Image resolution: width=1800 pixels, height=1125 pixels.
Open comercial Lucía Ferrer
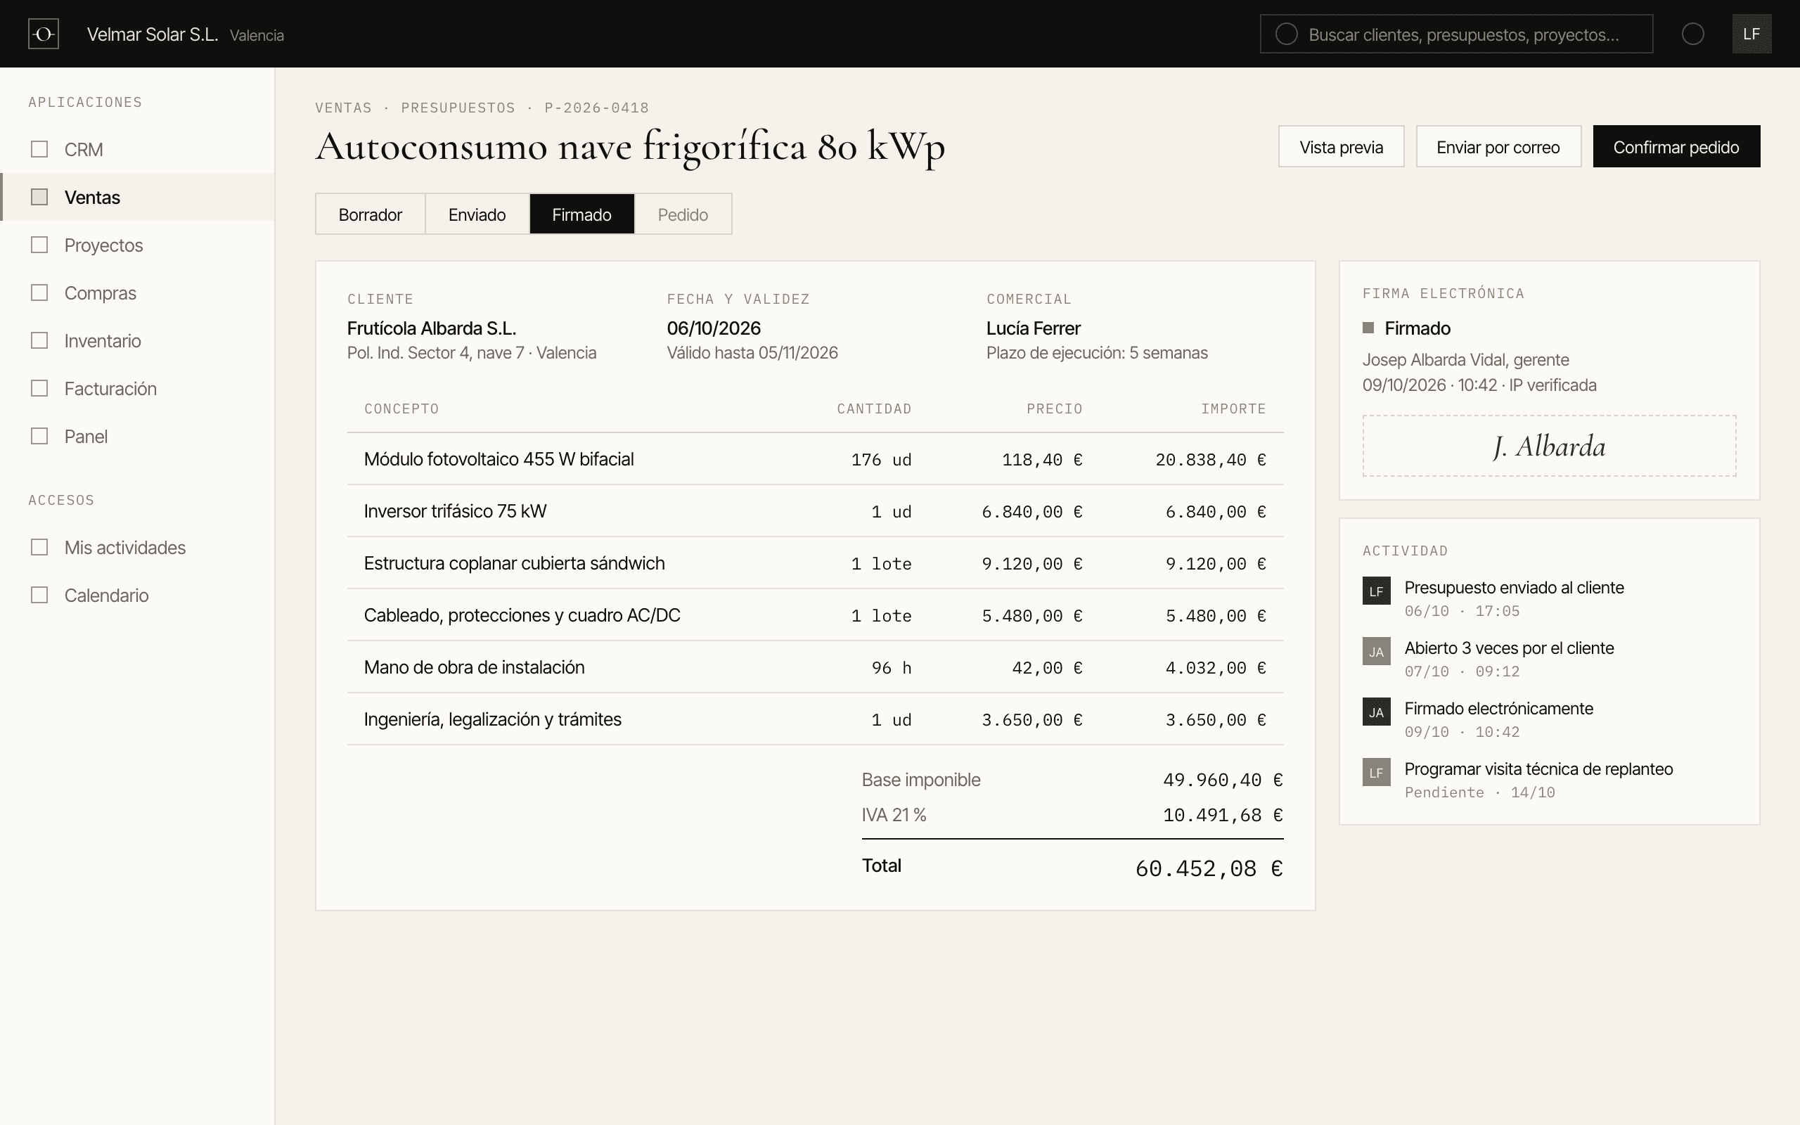(1033, 328)
